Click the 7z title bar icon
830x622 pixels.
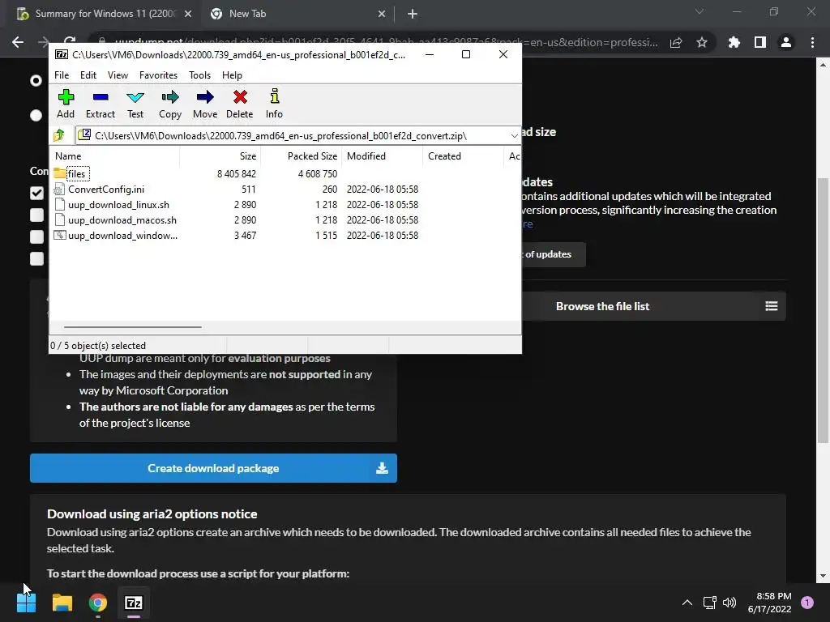(62, 54)
